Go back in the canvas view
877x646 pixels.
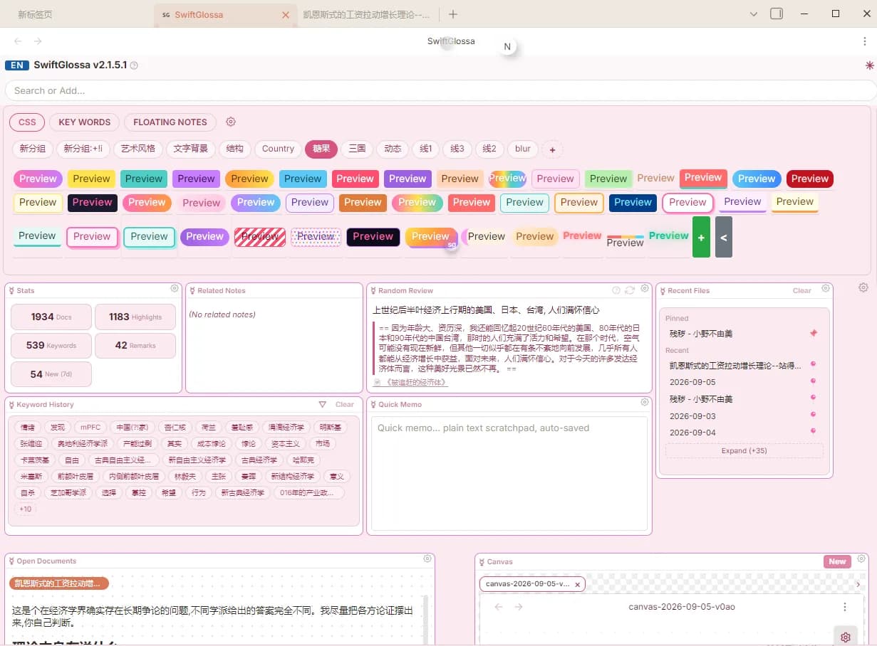pos(499,607)
